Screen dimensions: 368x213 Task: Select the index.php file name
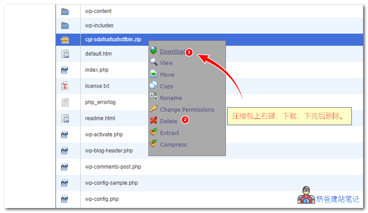click(97, 70)
